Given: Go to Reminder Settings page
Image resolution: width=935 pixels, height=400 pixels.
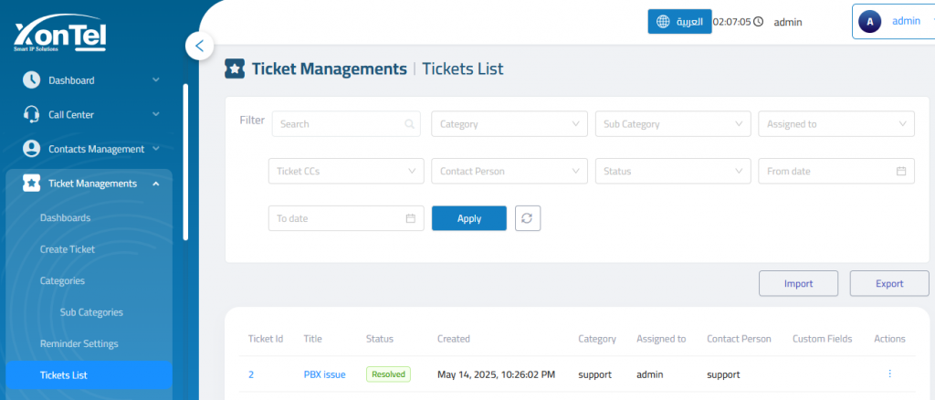Looking at the screenshot, I should click(79, 344).
